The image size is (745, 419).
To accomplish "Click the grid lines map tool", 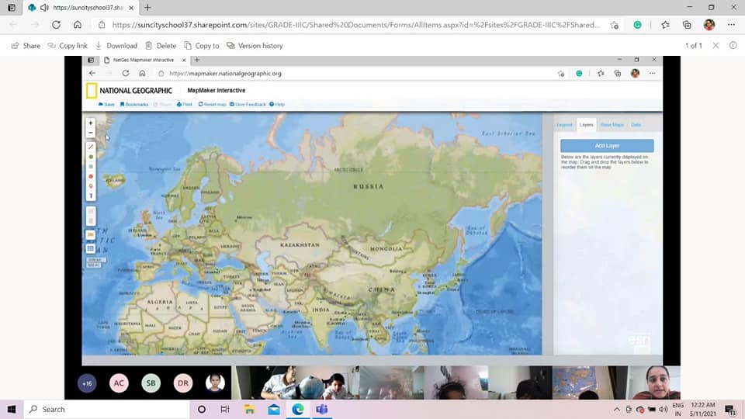I will pos(90,248).
